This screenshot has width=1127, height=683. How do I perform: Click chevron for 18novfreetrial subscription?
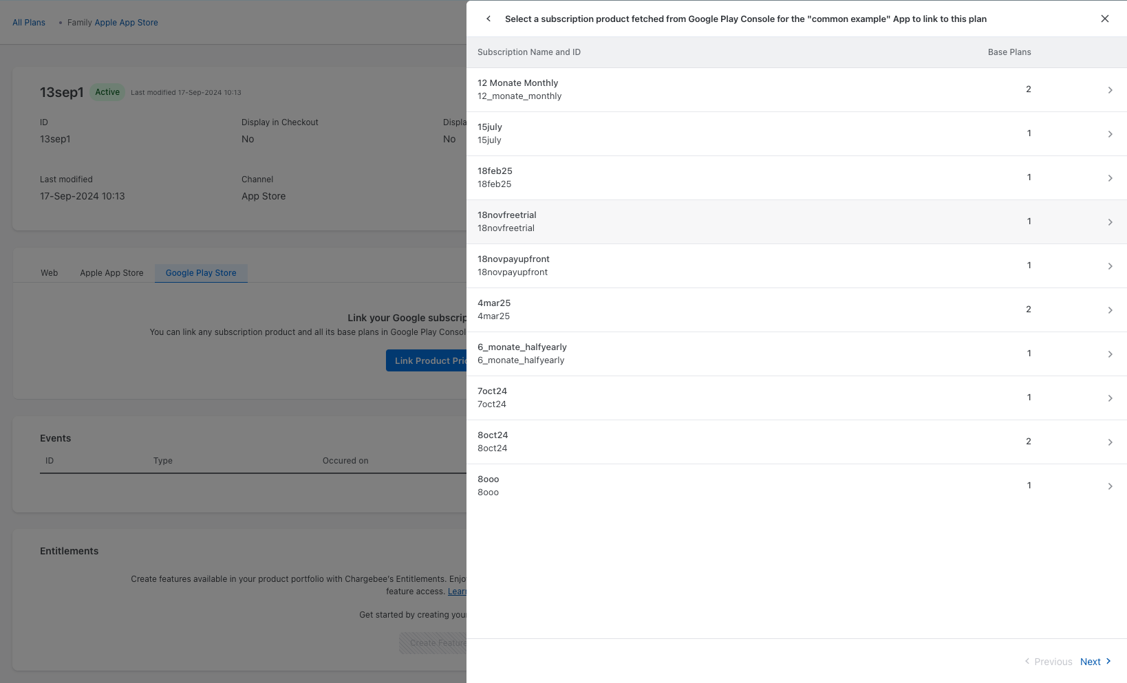pos(1110,222)
